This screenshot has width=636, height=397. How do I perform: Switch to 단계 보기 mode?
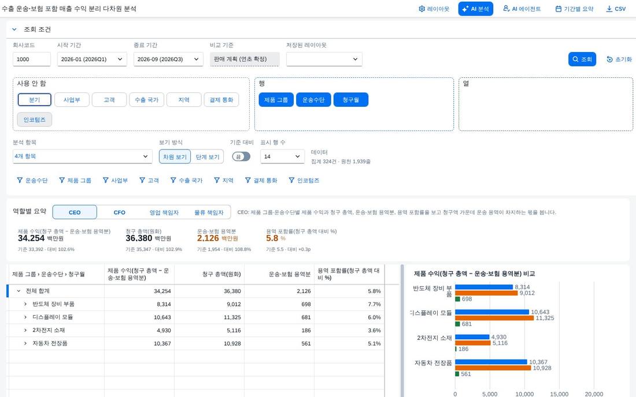[207, 156]
